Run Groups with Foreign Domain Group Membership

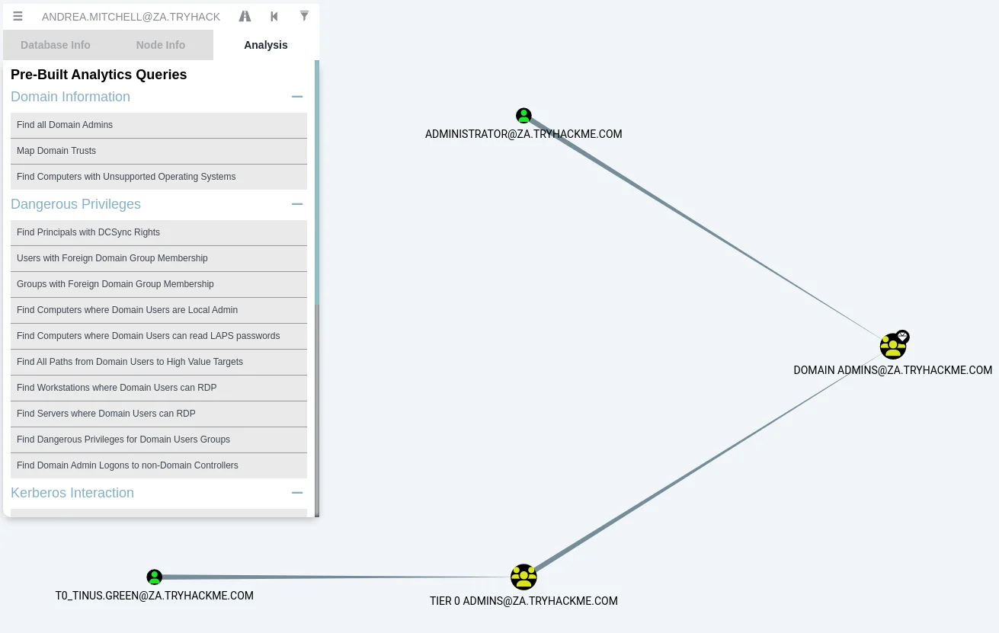158,284
